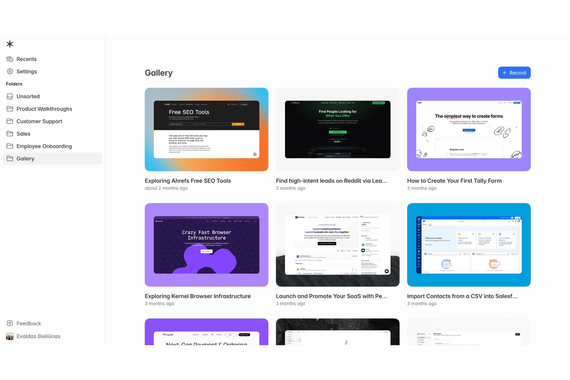
Task: Click title "Launch and Promote Your SaaS with Pe..."
Action: pyautogui.click(x=331, y=296)
